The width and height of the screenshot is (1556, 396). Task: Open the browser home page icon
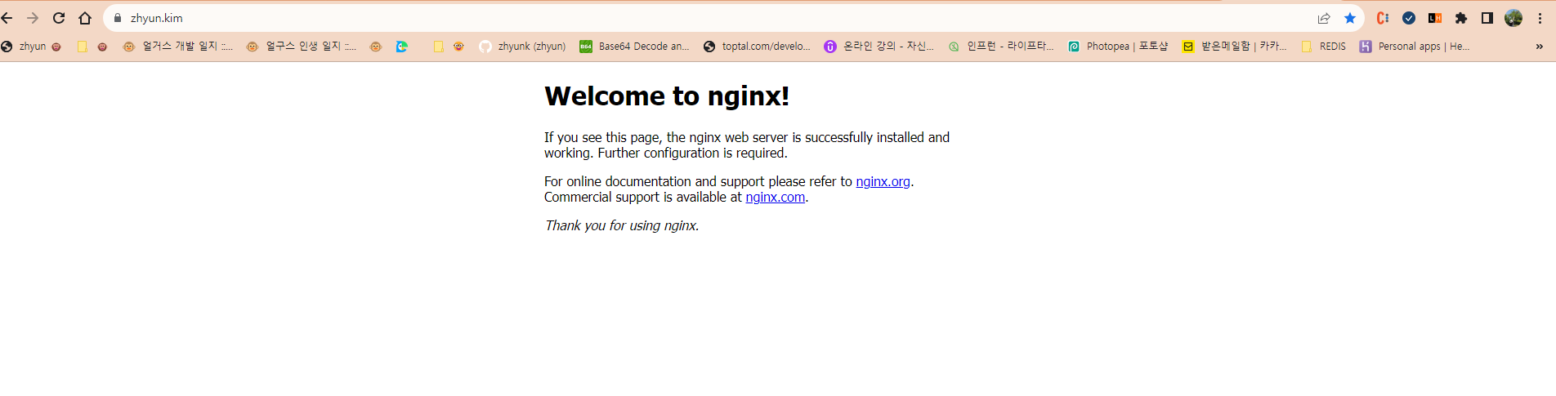pos(85,18)
